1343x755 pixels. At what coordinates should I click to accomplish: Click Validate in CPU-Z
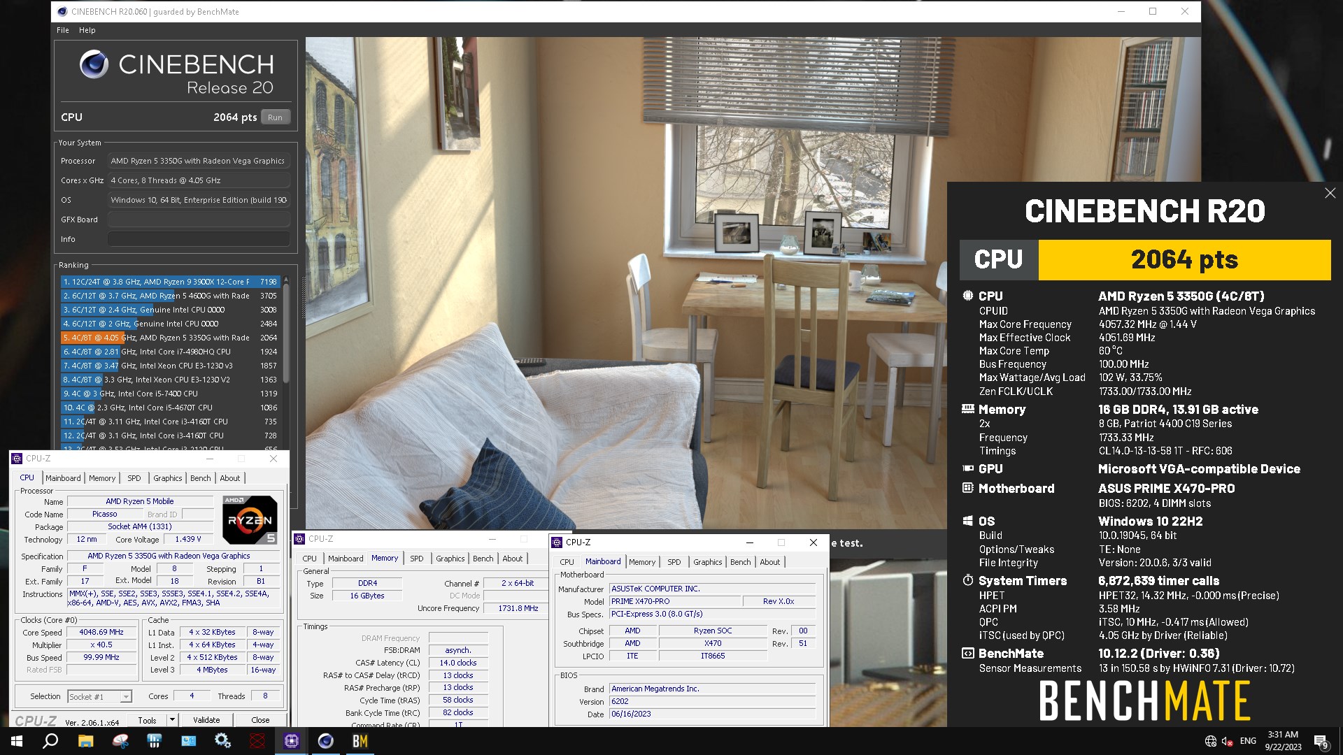click(206, 720)
